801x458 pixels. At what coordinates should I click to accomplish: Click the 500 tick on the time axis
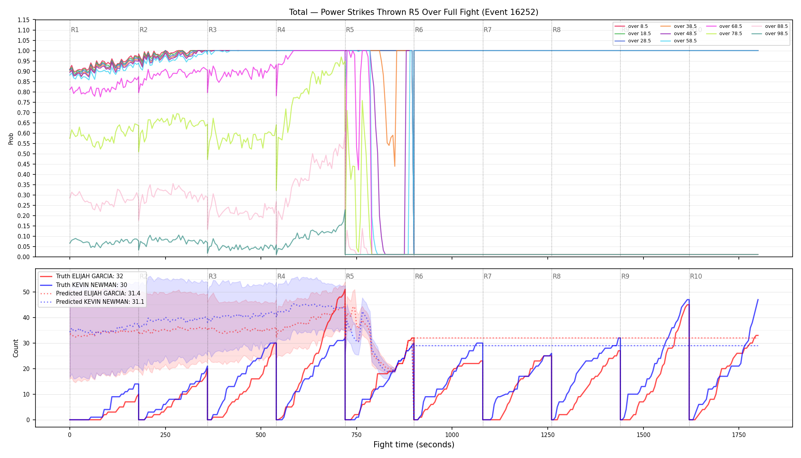click(261, 435)
